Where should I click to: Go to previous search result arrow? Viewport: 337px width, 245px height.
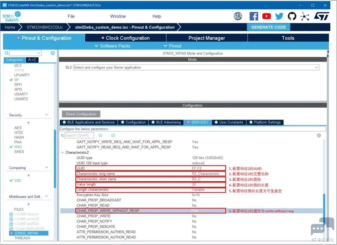coord(100,135)
